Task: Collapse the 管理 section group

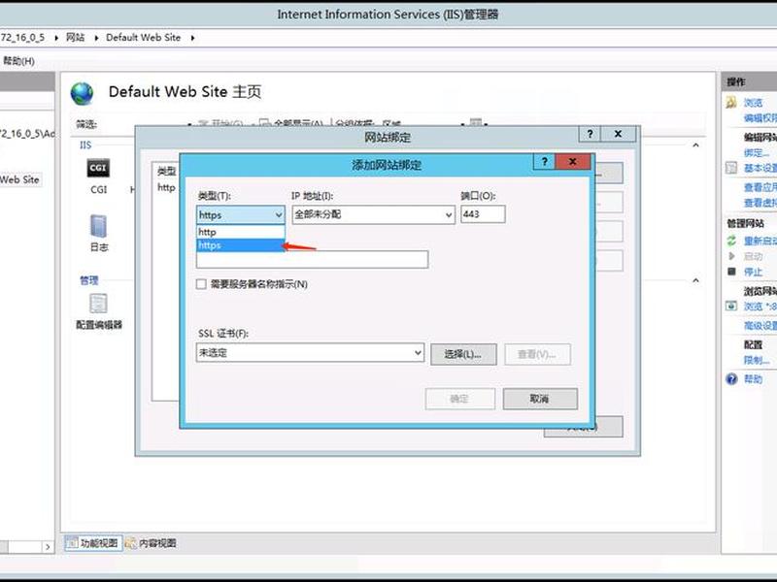Action: coord(695,280)
